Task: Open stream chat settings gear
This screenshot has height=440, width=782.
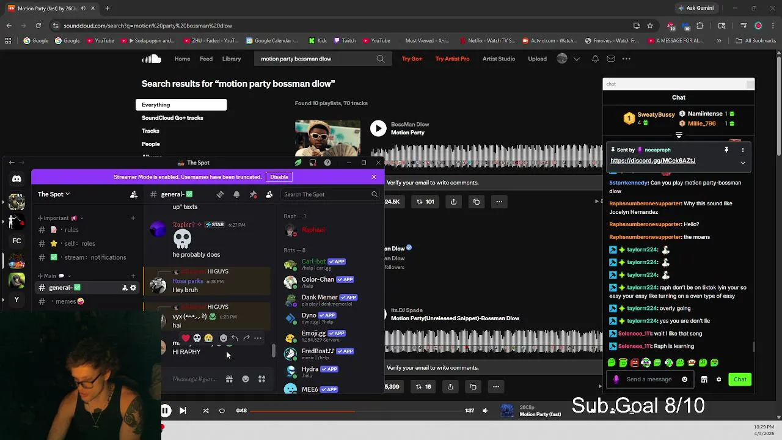Action: click(x=718, y=380)
